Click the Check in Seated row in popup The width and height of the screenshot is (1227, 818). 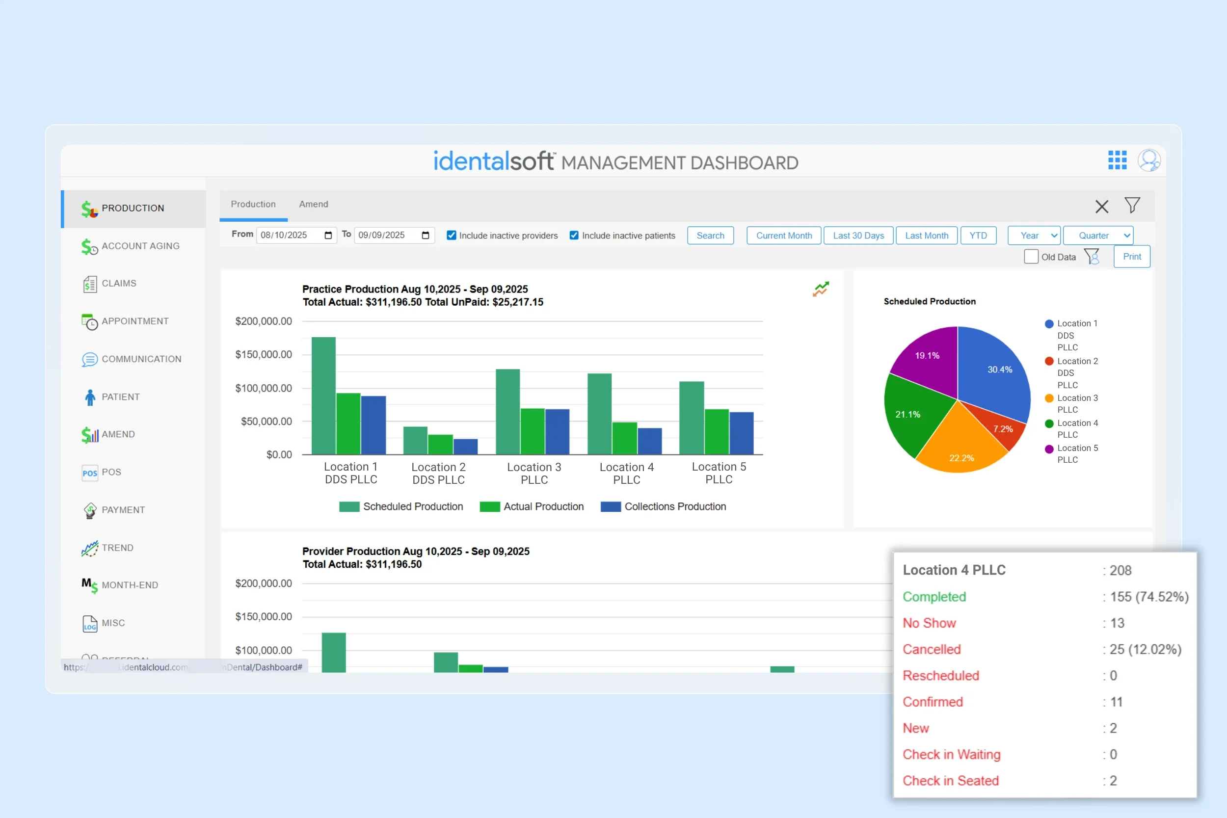pos(1045,780)
